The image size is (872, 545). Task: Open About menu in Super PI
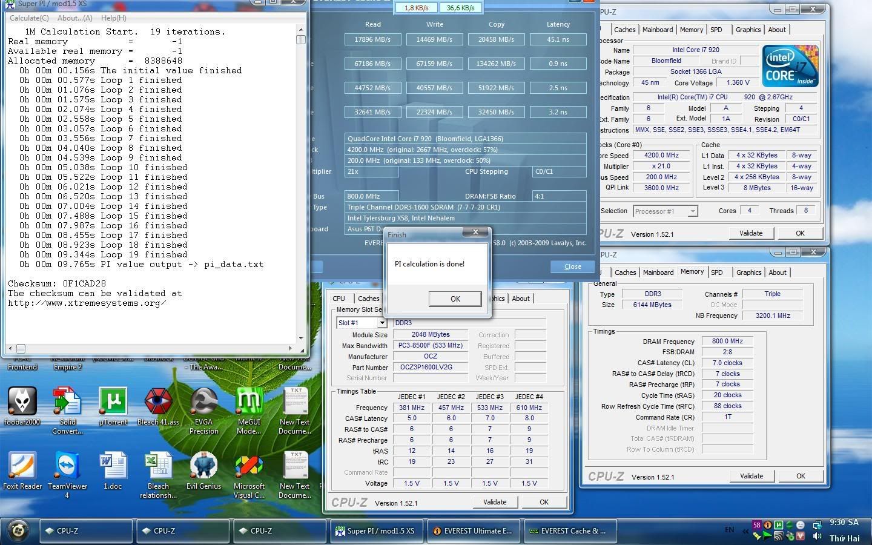tap(75, 18)
